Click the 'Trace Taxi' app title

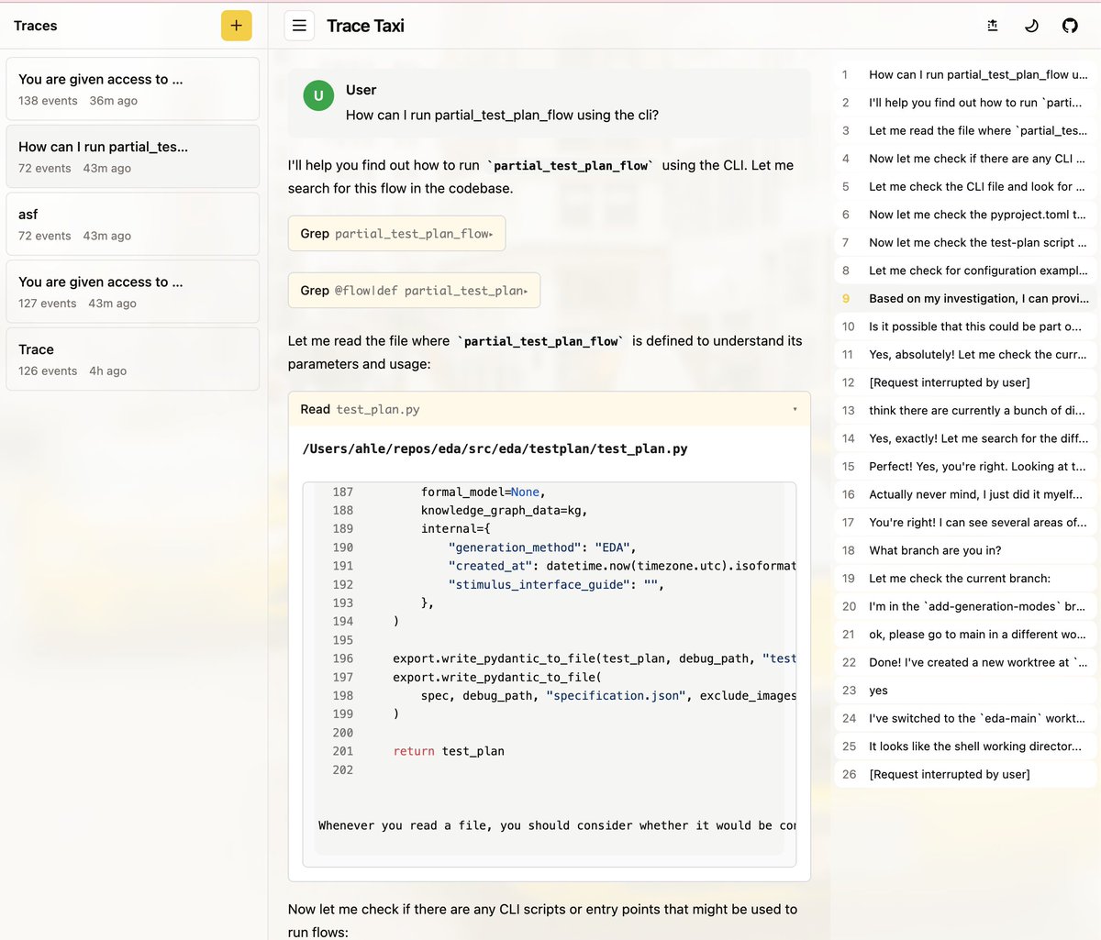coord(365,26)
